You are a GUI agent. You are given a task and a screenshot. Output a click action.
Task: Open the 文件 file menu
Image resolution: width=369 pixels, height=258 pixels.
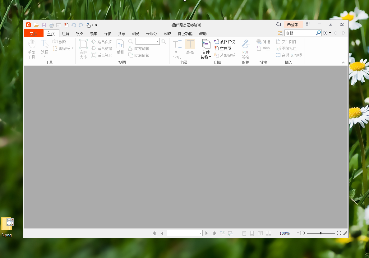[x=34, y=34]
